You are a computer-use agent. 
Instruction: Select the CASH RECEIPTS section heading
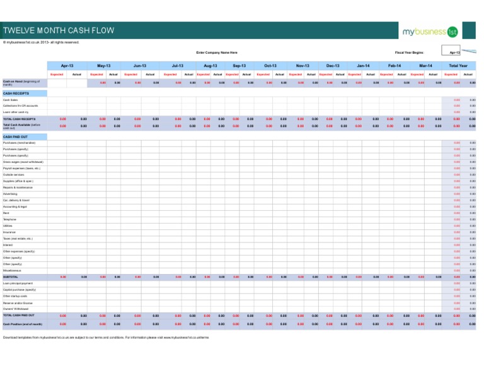[x=25, y=93]
